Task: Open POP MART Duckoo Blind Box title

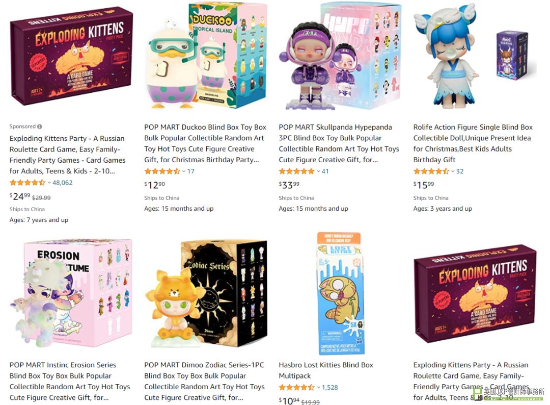Action: tap(205, 143)
